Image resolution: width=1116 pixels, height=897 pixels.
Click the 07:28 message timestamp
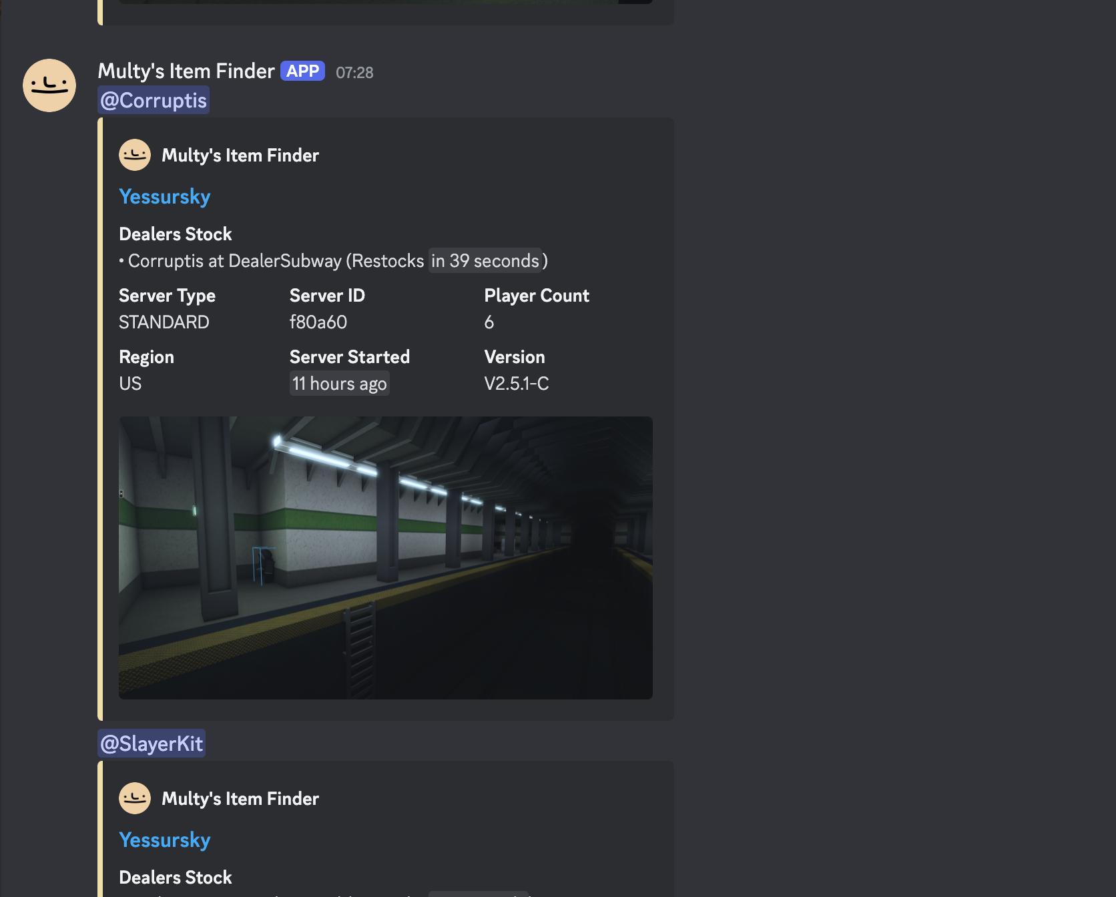point(354,73)
